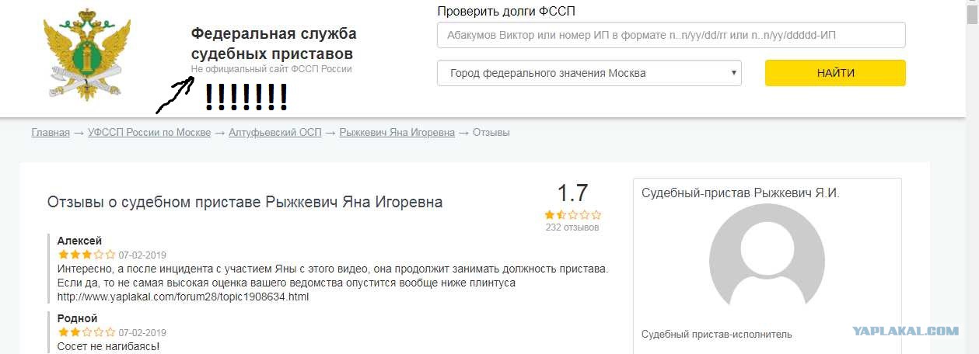The image size is (979, 354).
Task: Open Рыжкевич Яна Игоревна breadcrumb link
Action: click(x=397, y=133)
